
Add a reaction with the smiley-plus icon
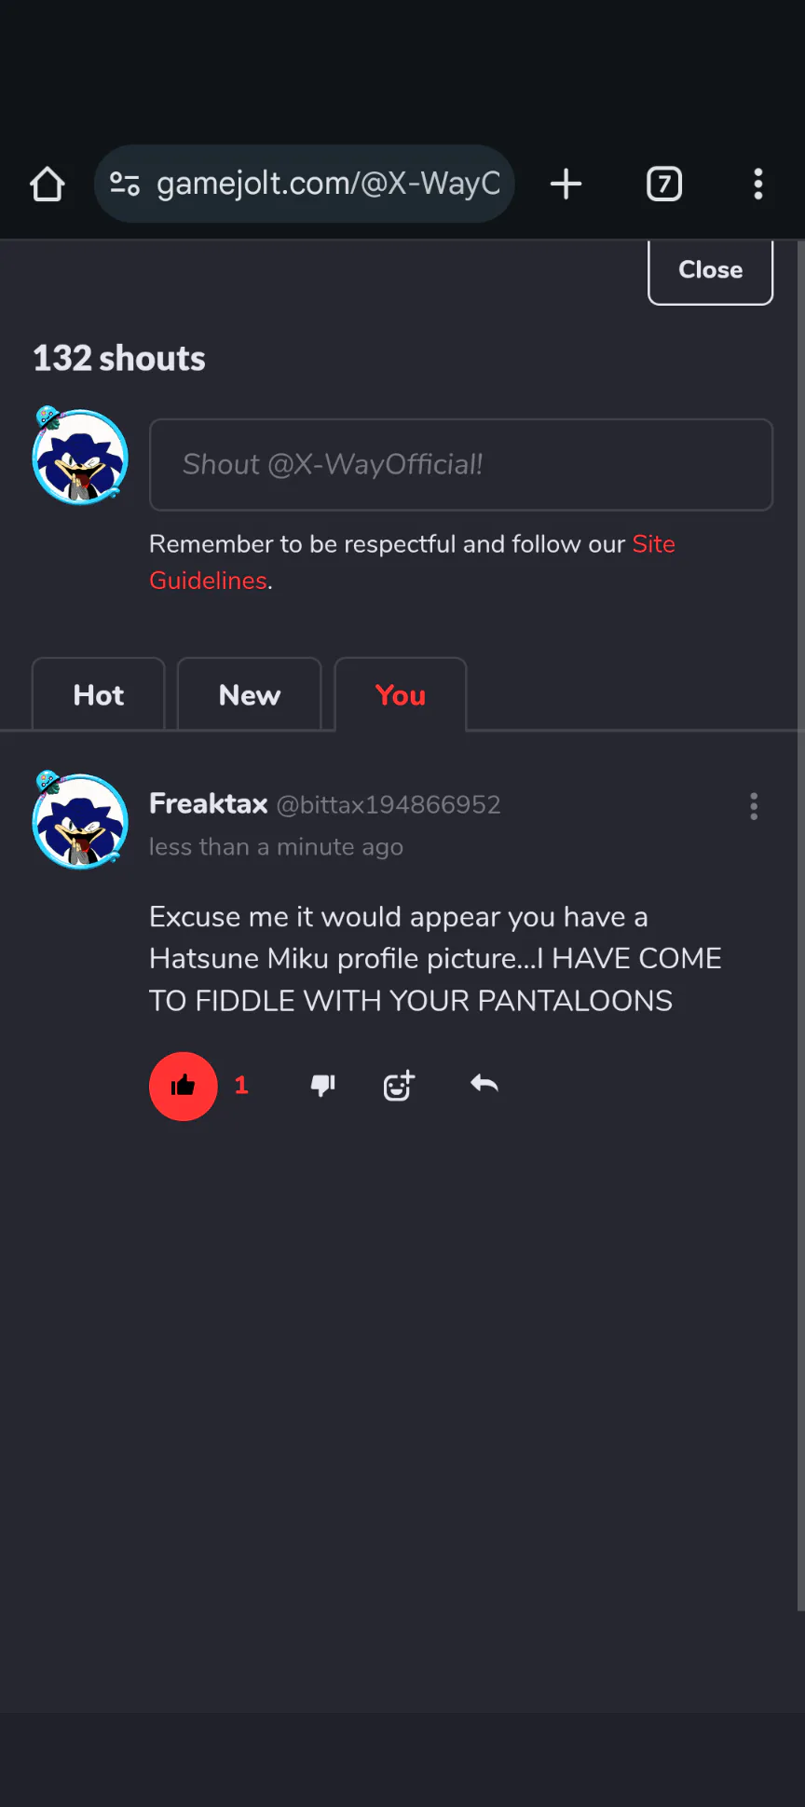click(399, 1086)
